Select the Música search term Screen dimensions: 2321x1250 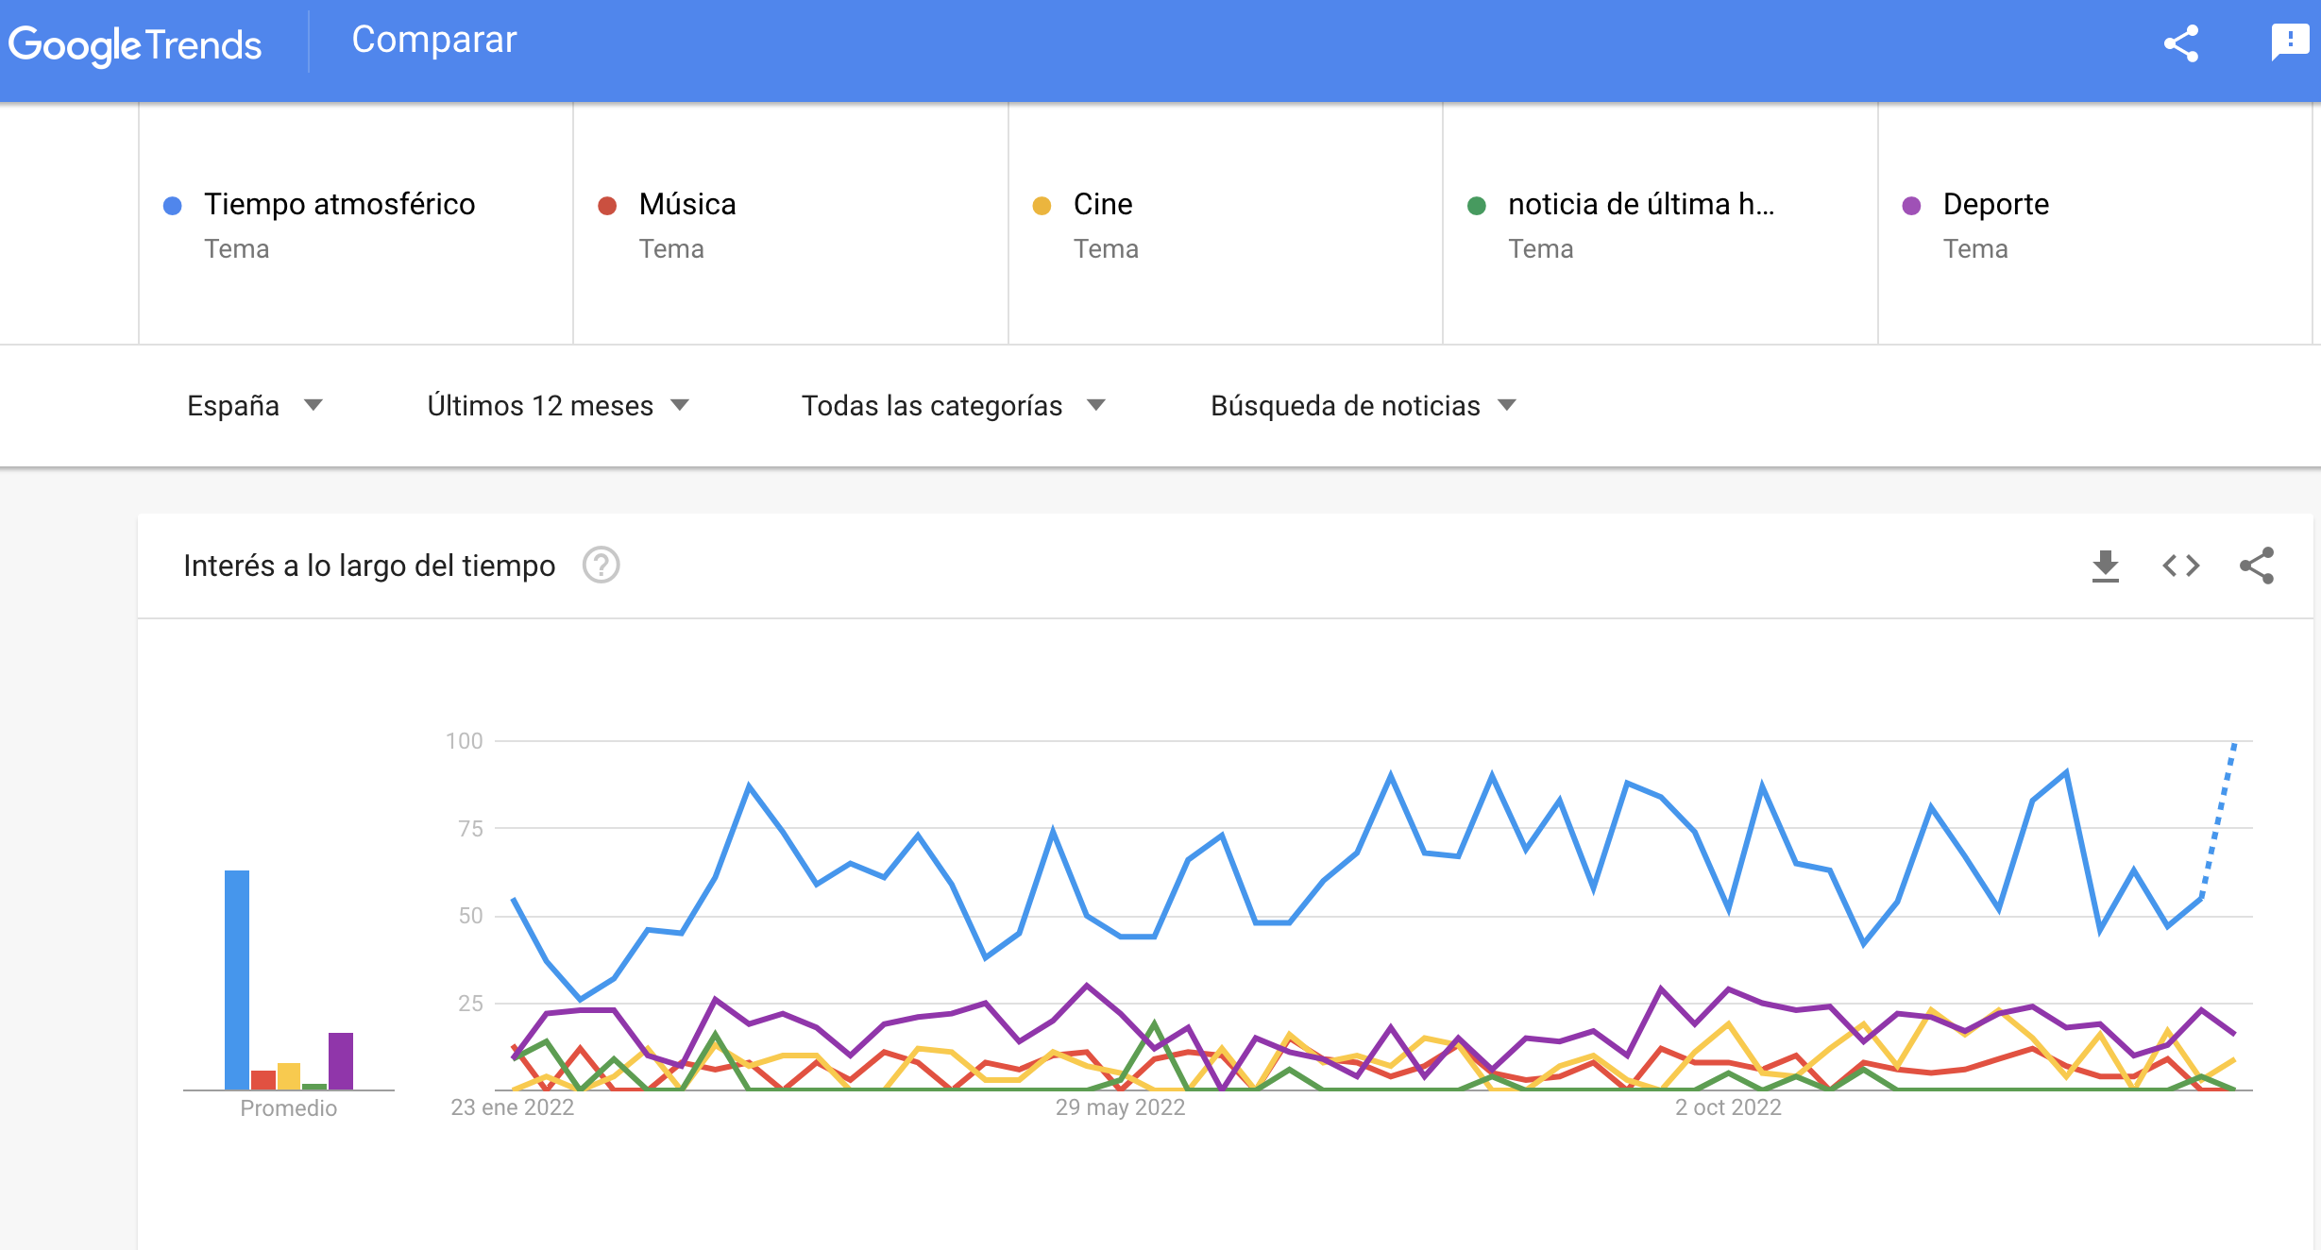686,205
